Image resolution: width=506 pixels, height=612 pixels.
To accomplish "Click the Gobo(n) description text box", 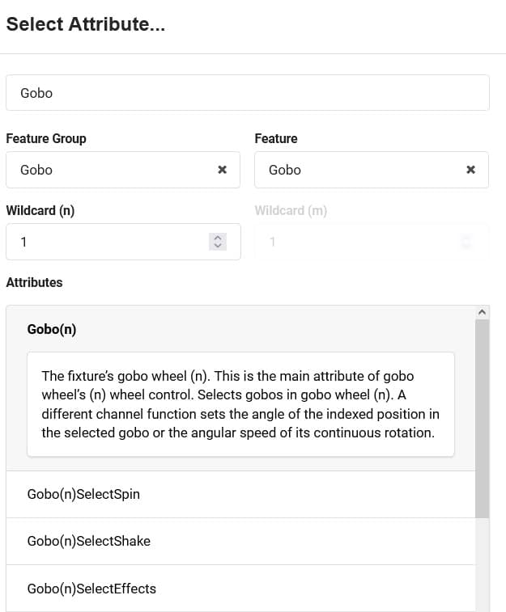I will tap(240, 404).
